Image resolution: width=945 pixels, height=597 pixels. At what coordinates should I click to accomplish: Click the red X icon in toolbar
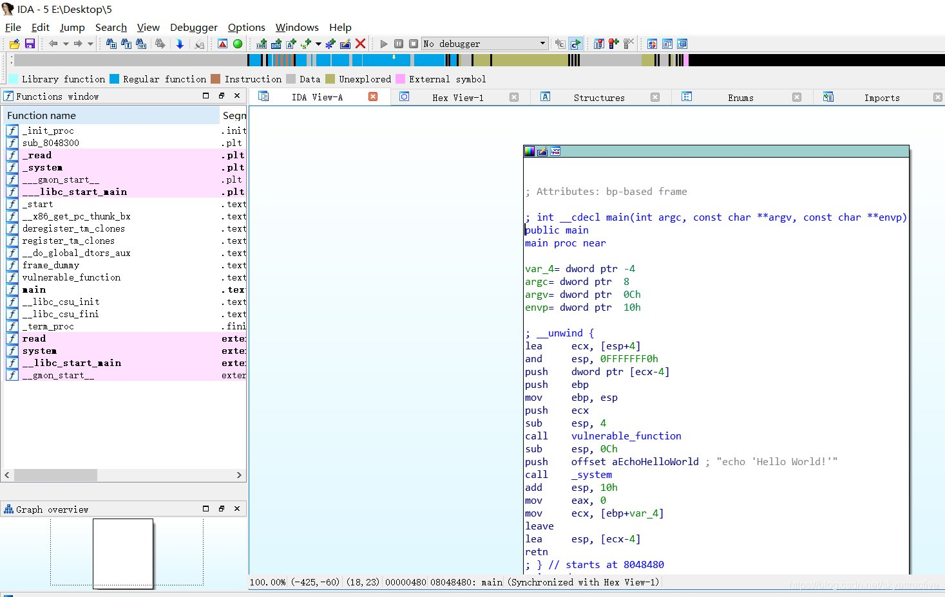click(360, 44)
